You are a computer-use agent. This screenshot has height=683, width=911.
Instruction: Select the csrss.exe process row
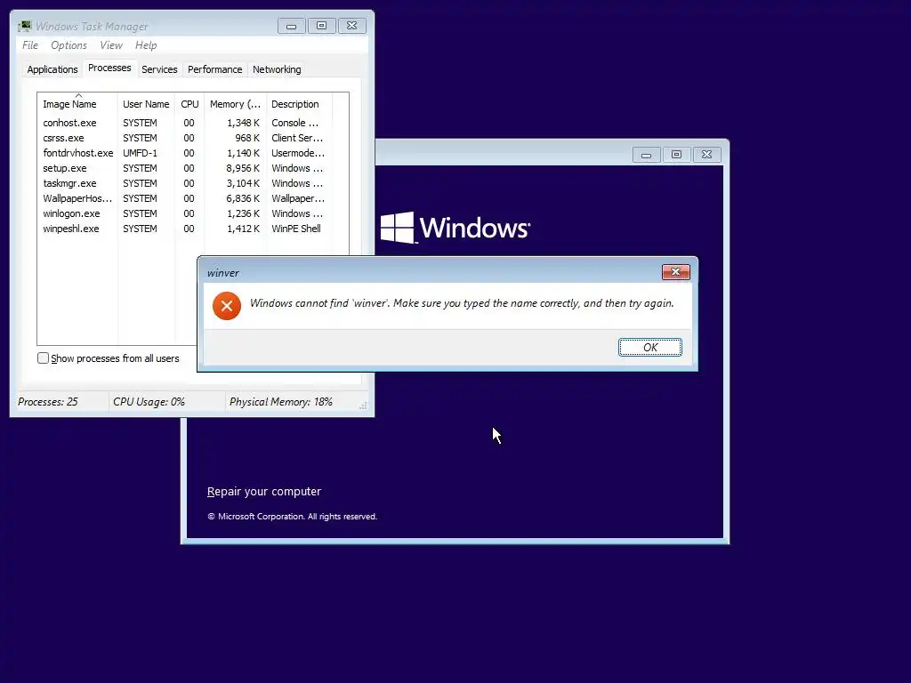[x=186, y=138]
